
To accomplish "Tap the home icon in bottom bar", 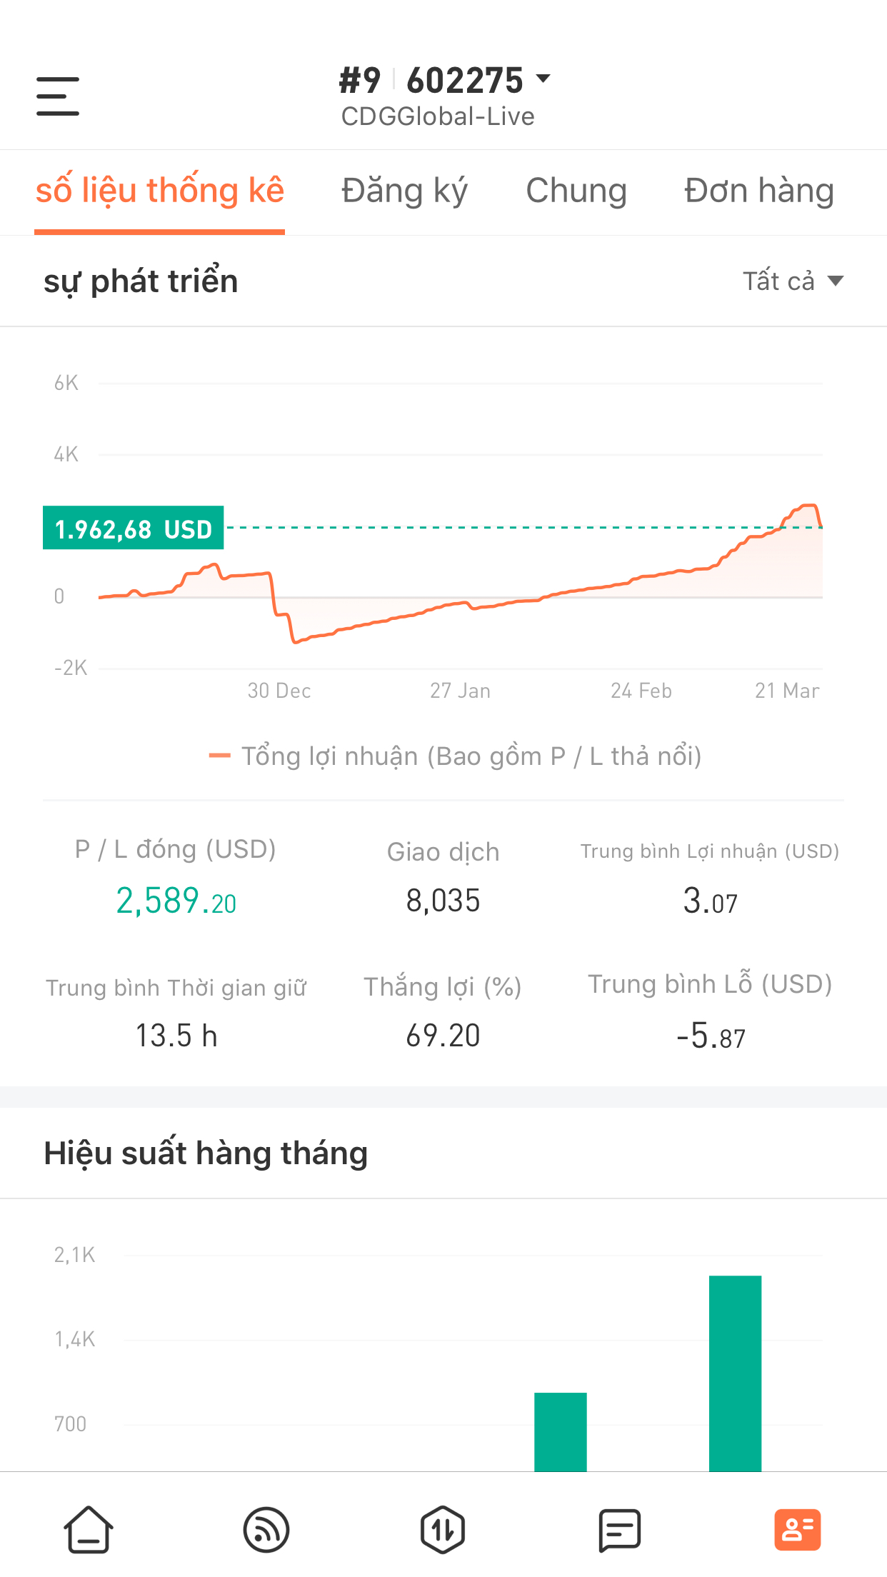I will 89,1530.
